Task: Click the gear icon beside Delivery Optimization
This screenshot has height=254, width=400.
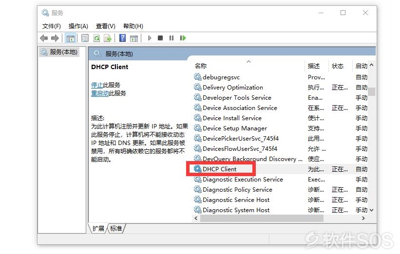Action: 197,87
